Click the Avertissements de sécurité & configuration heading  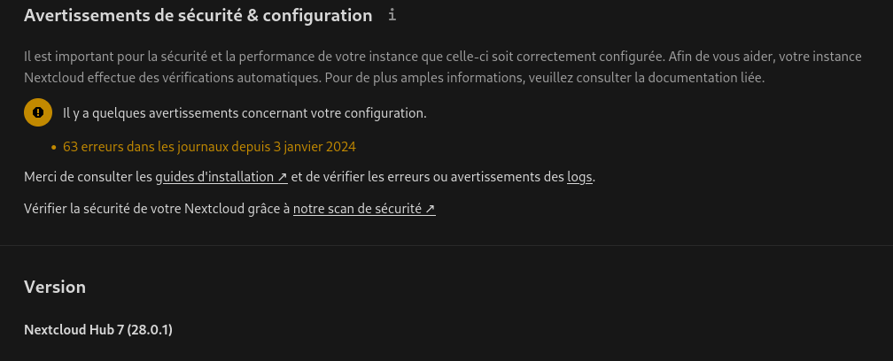[198, 15]
